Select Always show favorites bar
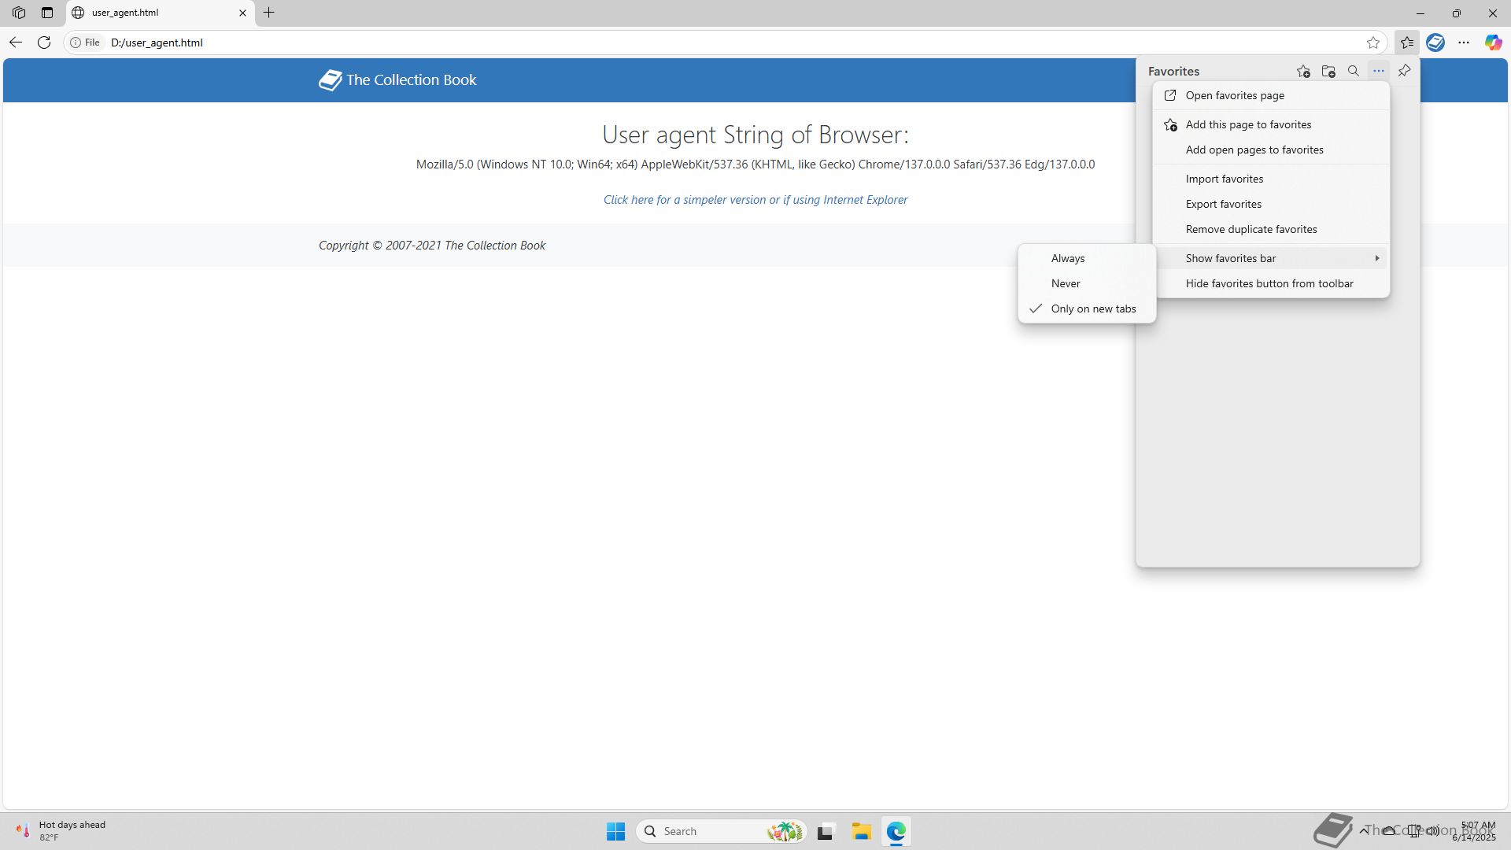1511x850 pixels. tap(1068, 258)
